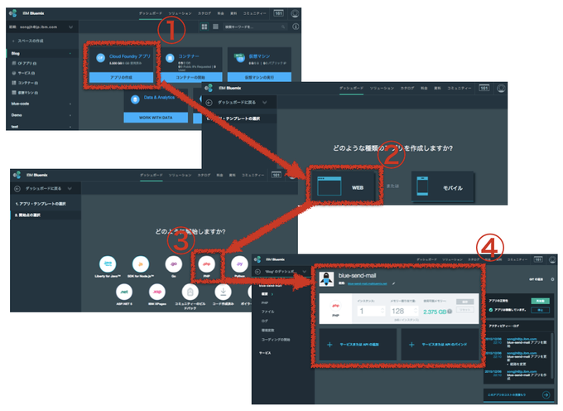This screenshot has height=411, width=563.
Task: Click スペースの作成 to create a space
Action: (x=30, y=41)
